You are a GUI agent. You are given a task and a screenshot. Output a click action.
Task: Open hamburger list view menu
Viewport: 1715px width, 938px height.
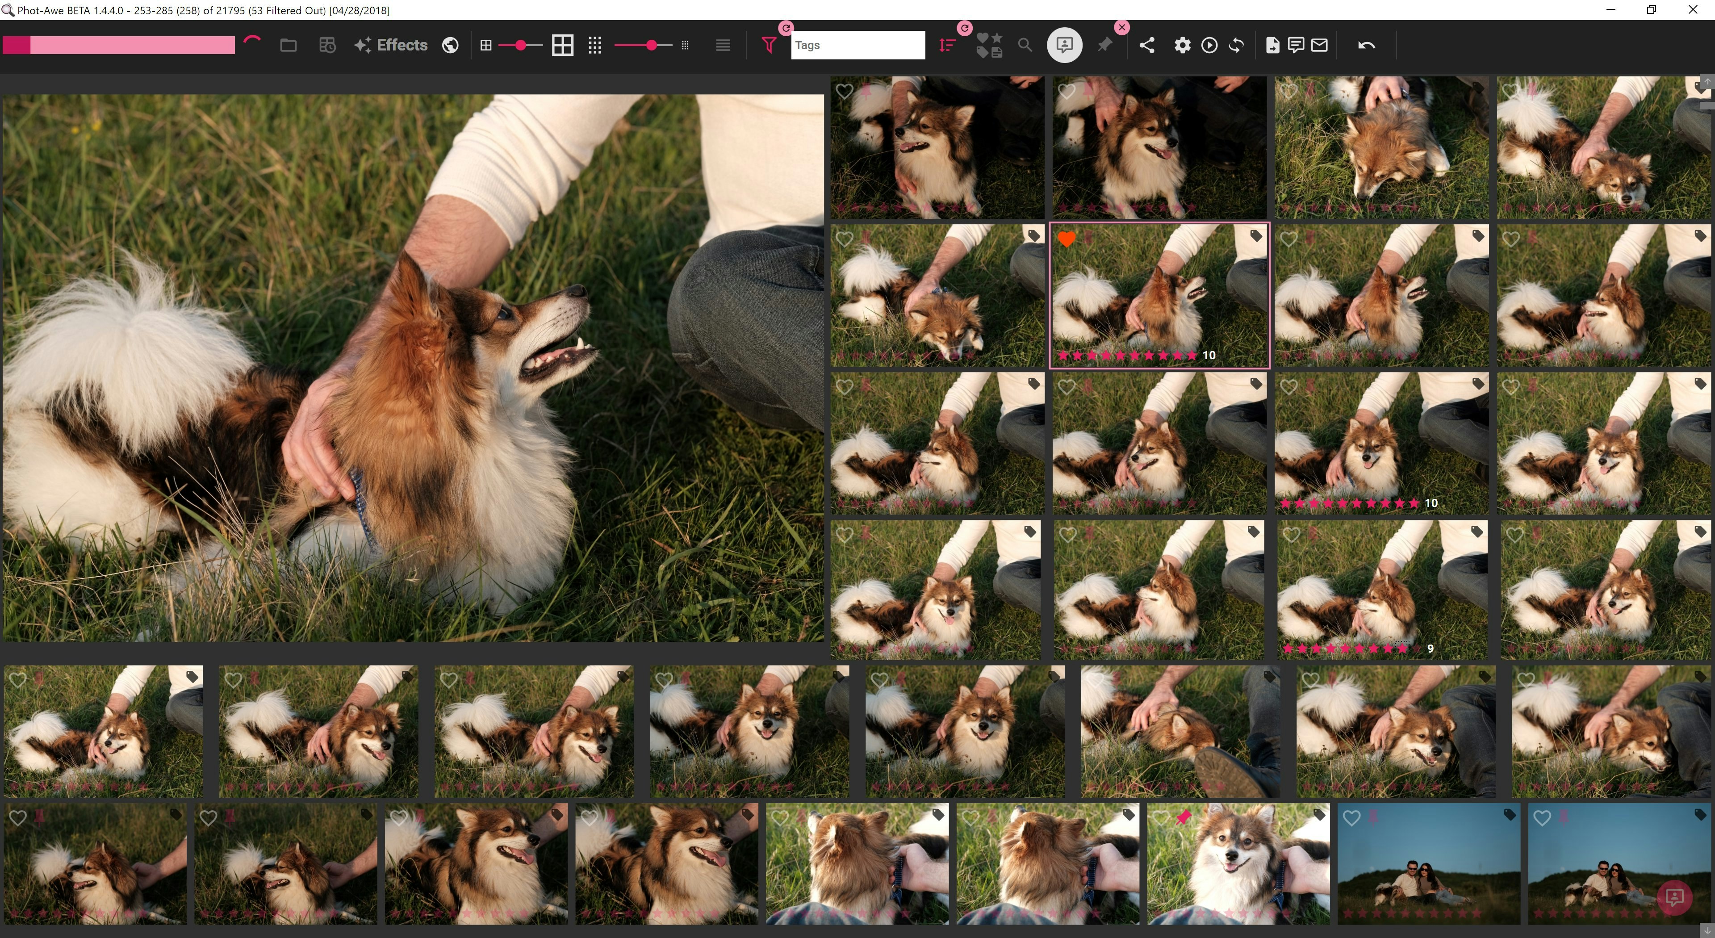point(723,45)
